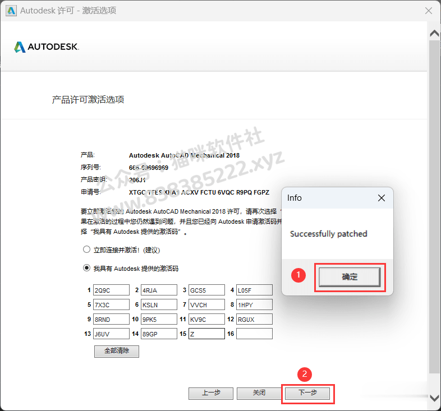Image resolution: width=441 pixels, height=411 pixels.
Task: Click activation code field 12 containing RGUX
Action: point(254,320)
